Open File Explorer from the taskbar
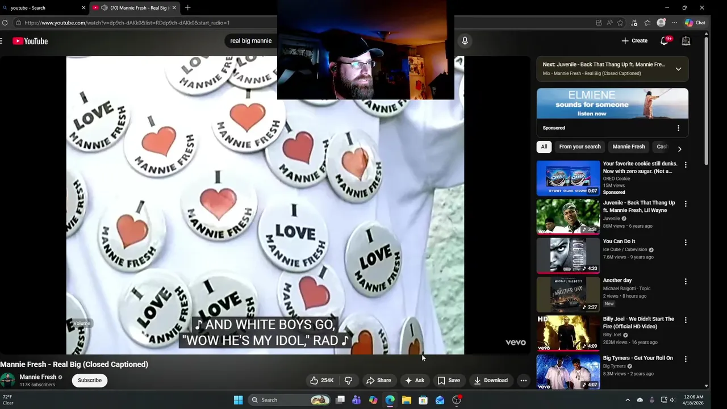Screen dimensions: 727x409 point(407,400)
